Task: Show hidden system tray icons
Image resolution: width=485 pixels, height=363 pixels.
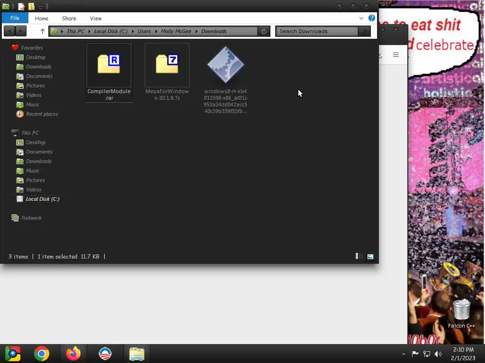Action: pos(404,354)
